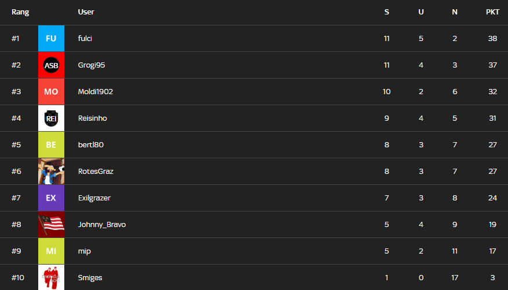The width and height of the screenshot is (508, 290).
Task: Open the fulci user profile
Action: 85,39
